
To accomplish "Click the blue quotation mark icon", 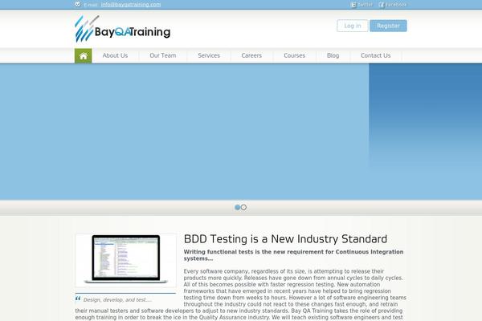I will coord(78,299).
